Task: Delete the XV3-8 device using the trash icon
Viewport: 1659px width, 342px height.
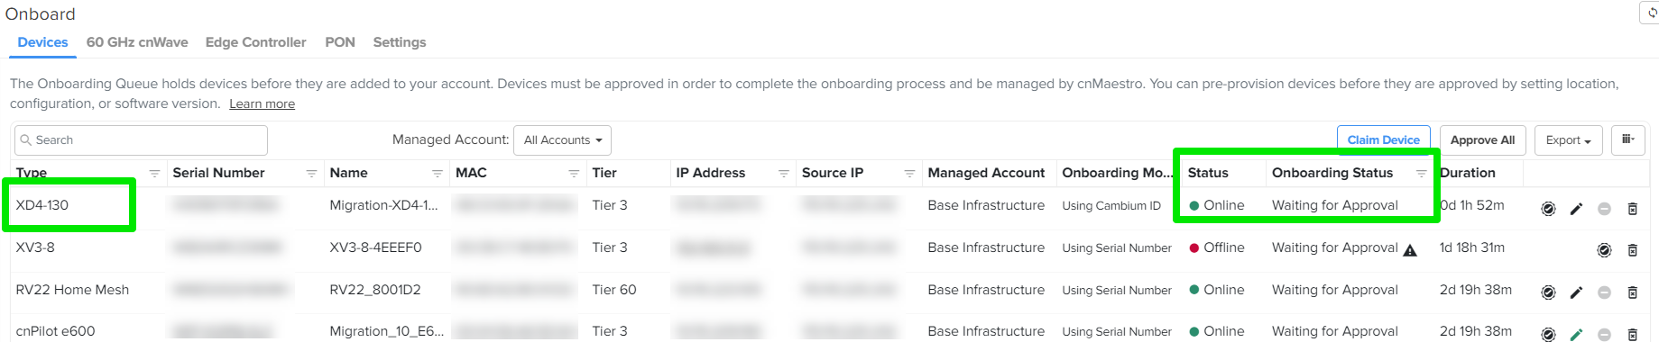Action: tap(1632, 250)
